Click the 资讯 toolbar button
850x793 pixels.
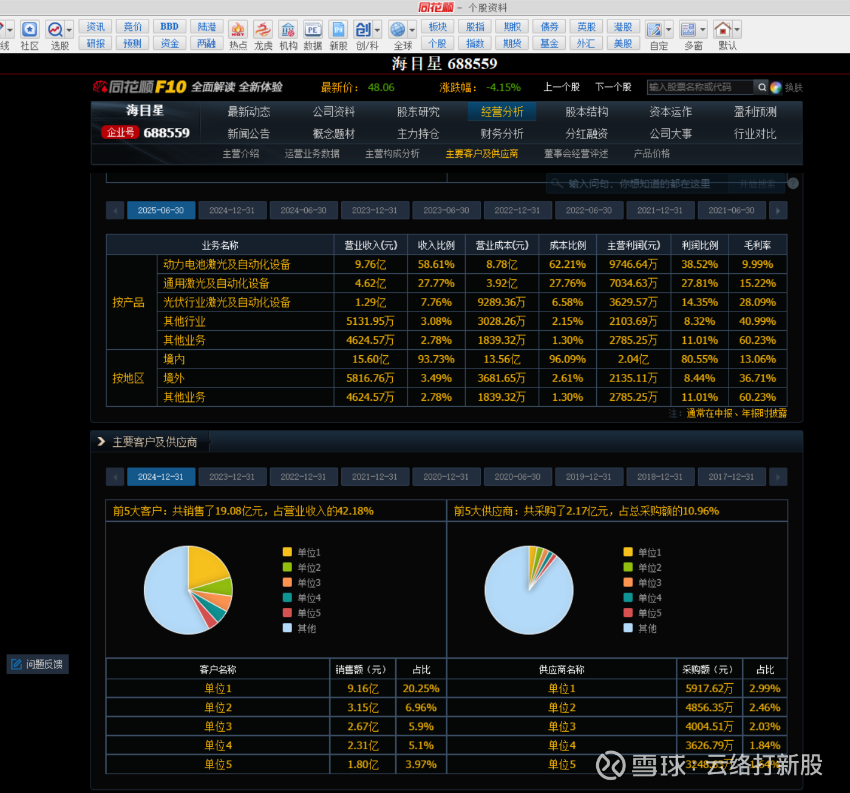pyautogui.click(x=95, y=27)
